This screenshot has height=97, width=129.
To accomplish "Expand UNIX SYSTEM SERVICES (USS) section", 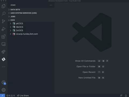I will pos(31,13).
